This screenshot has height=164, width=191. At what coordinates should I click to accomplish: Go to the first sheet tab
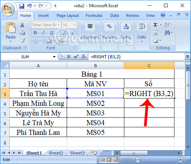click(3, 153)
